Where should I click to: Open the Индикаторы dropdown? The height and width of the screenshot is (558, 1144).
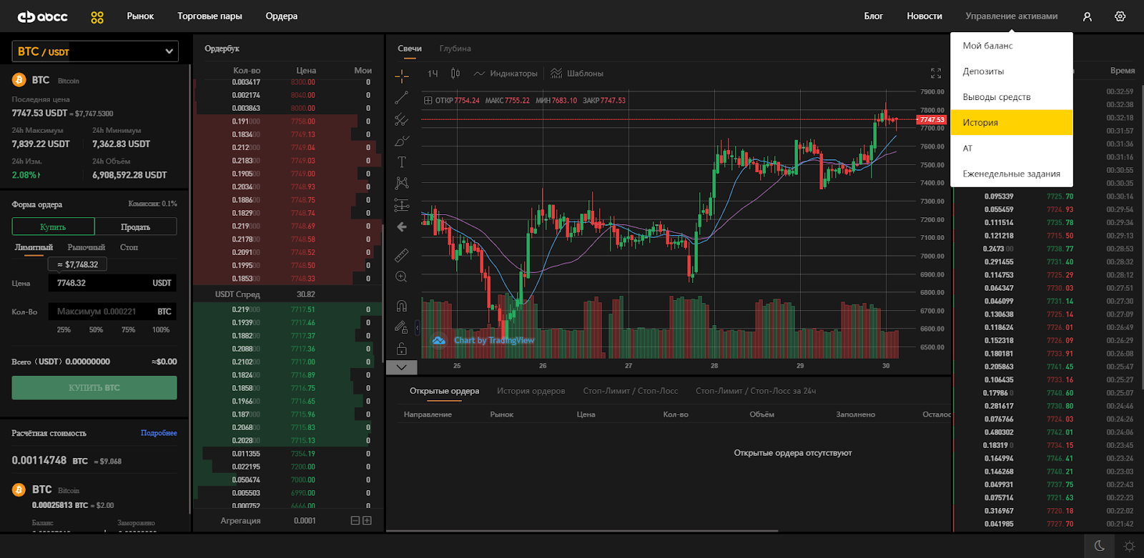[x=506, y=74]
